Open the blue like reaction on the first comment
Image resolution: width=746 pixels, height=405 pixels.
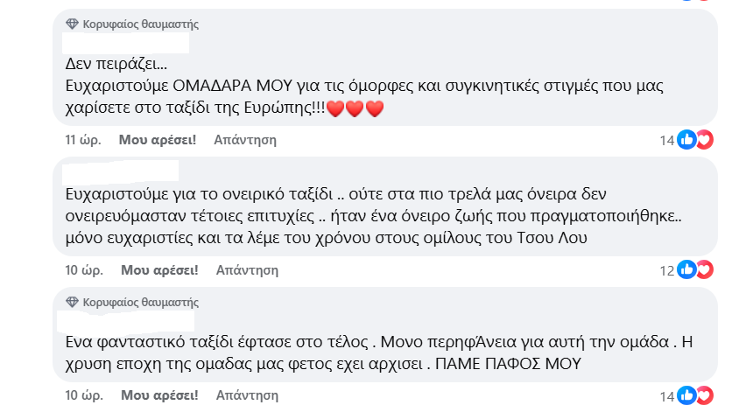(686, 140)
